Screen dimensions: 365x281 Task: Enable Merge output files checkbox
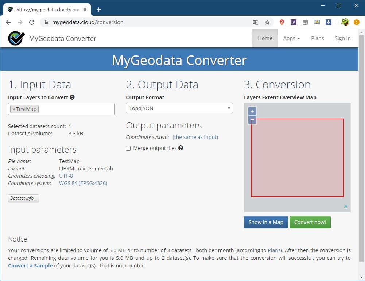tap(128, 148)
